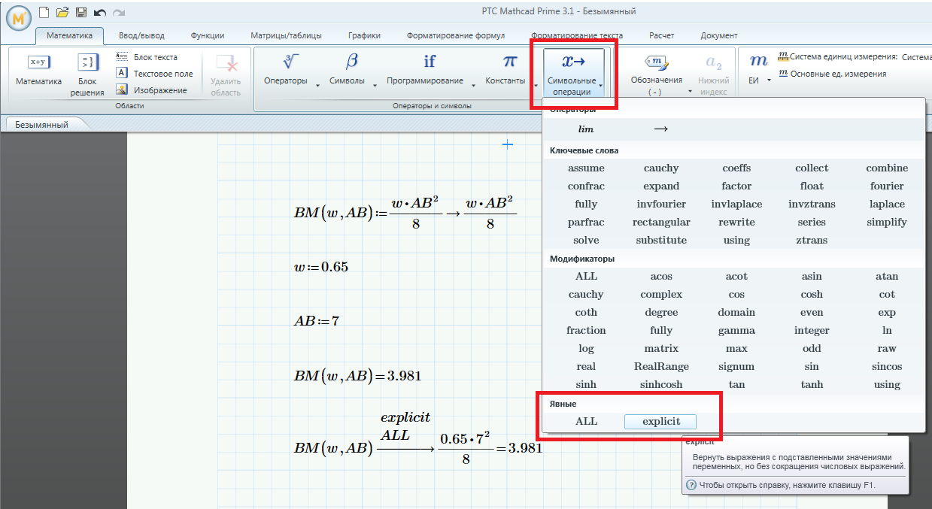
Task: Expand the Операторы dropdown arrow
Action: click(x=318, y=85)
